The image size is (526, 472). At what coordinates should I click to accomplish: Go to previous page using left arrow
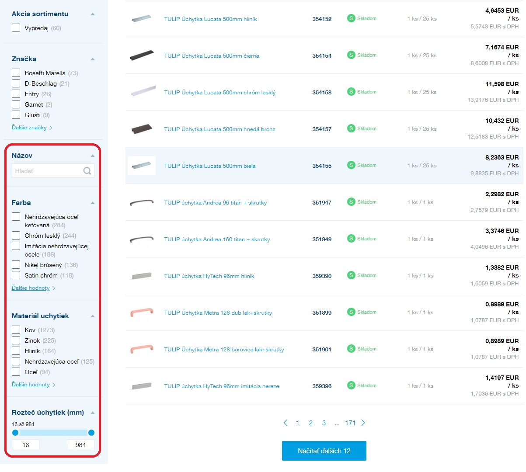pos(286,423)
